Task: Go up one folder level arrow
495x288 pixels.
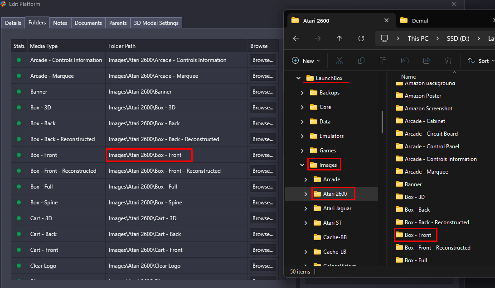Action: coord(339,38)
